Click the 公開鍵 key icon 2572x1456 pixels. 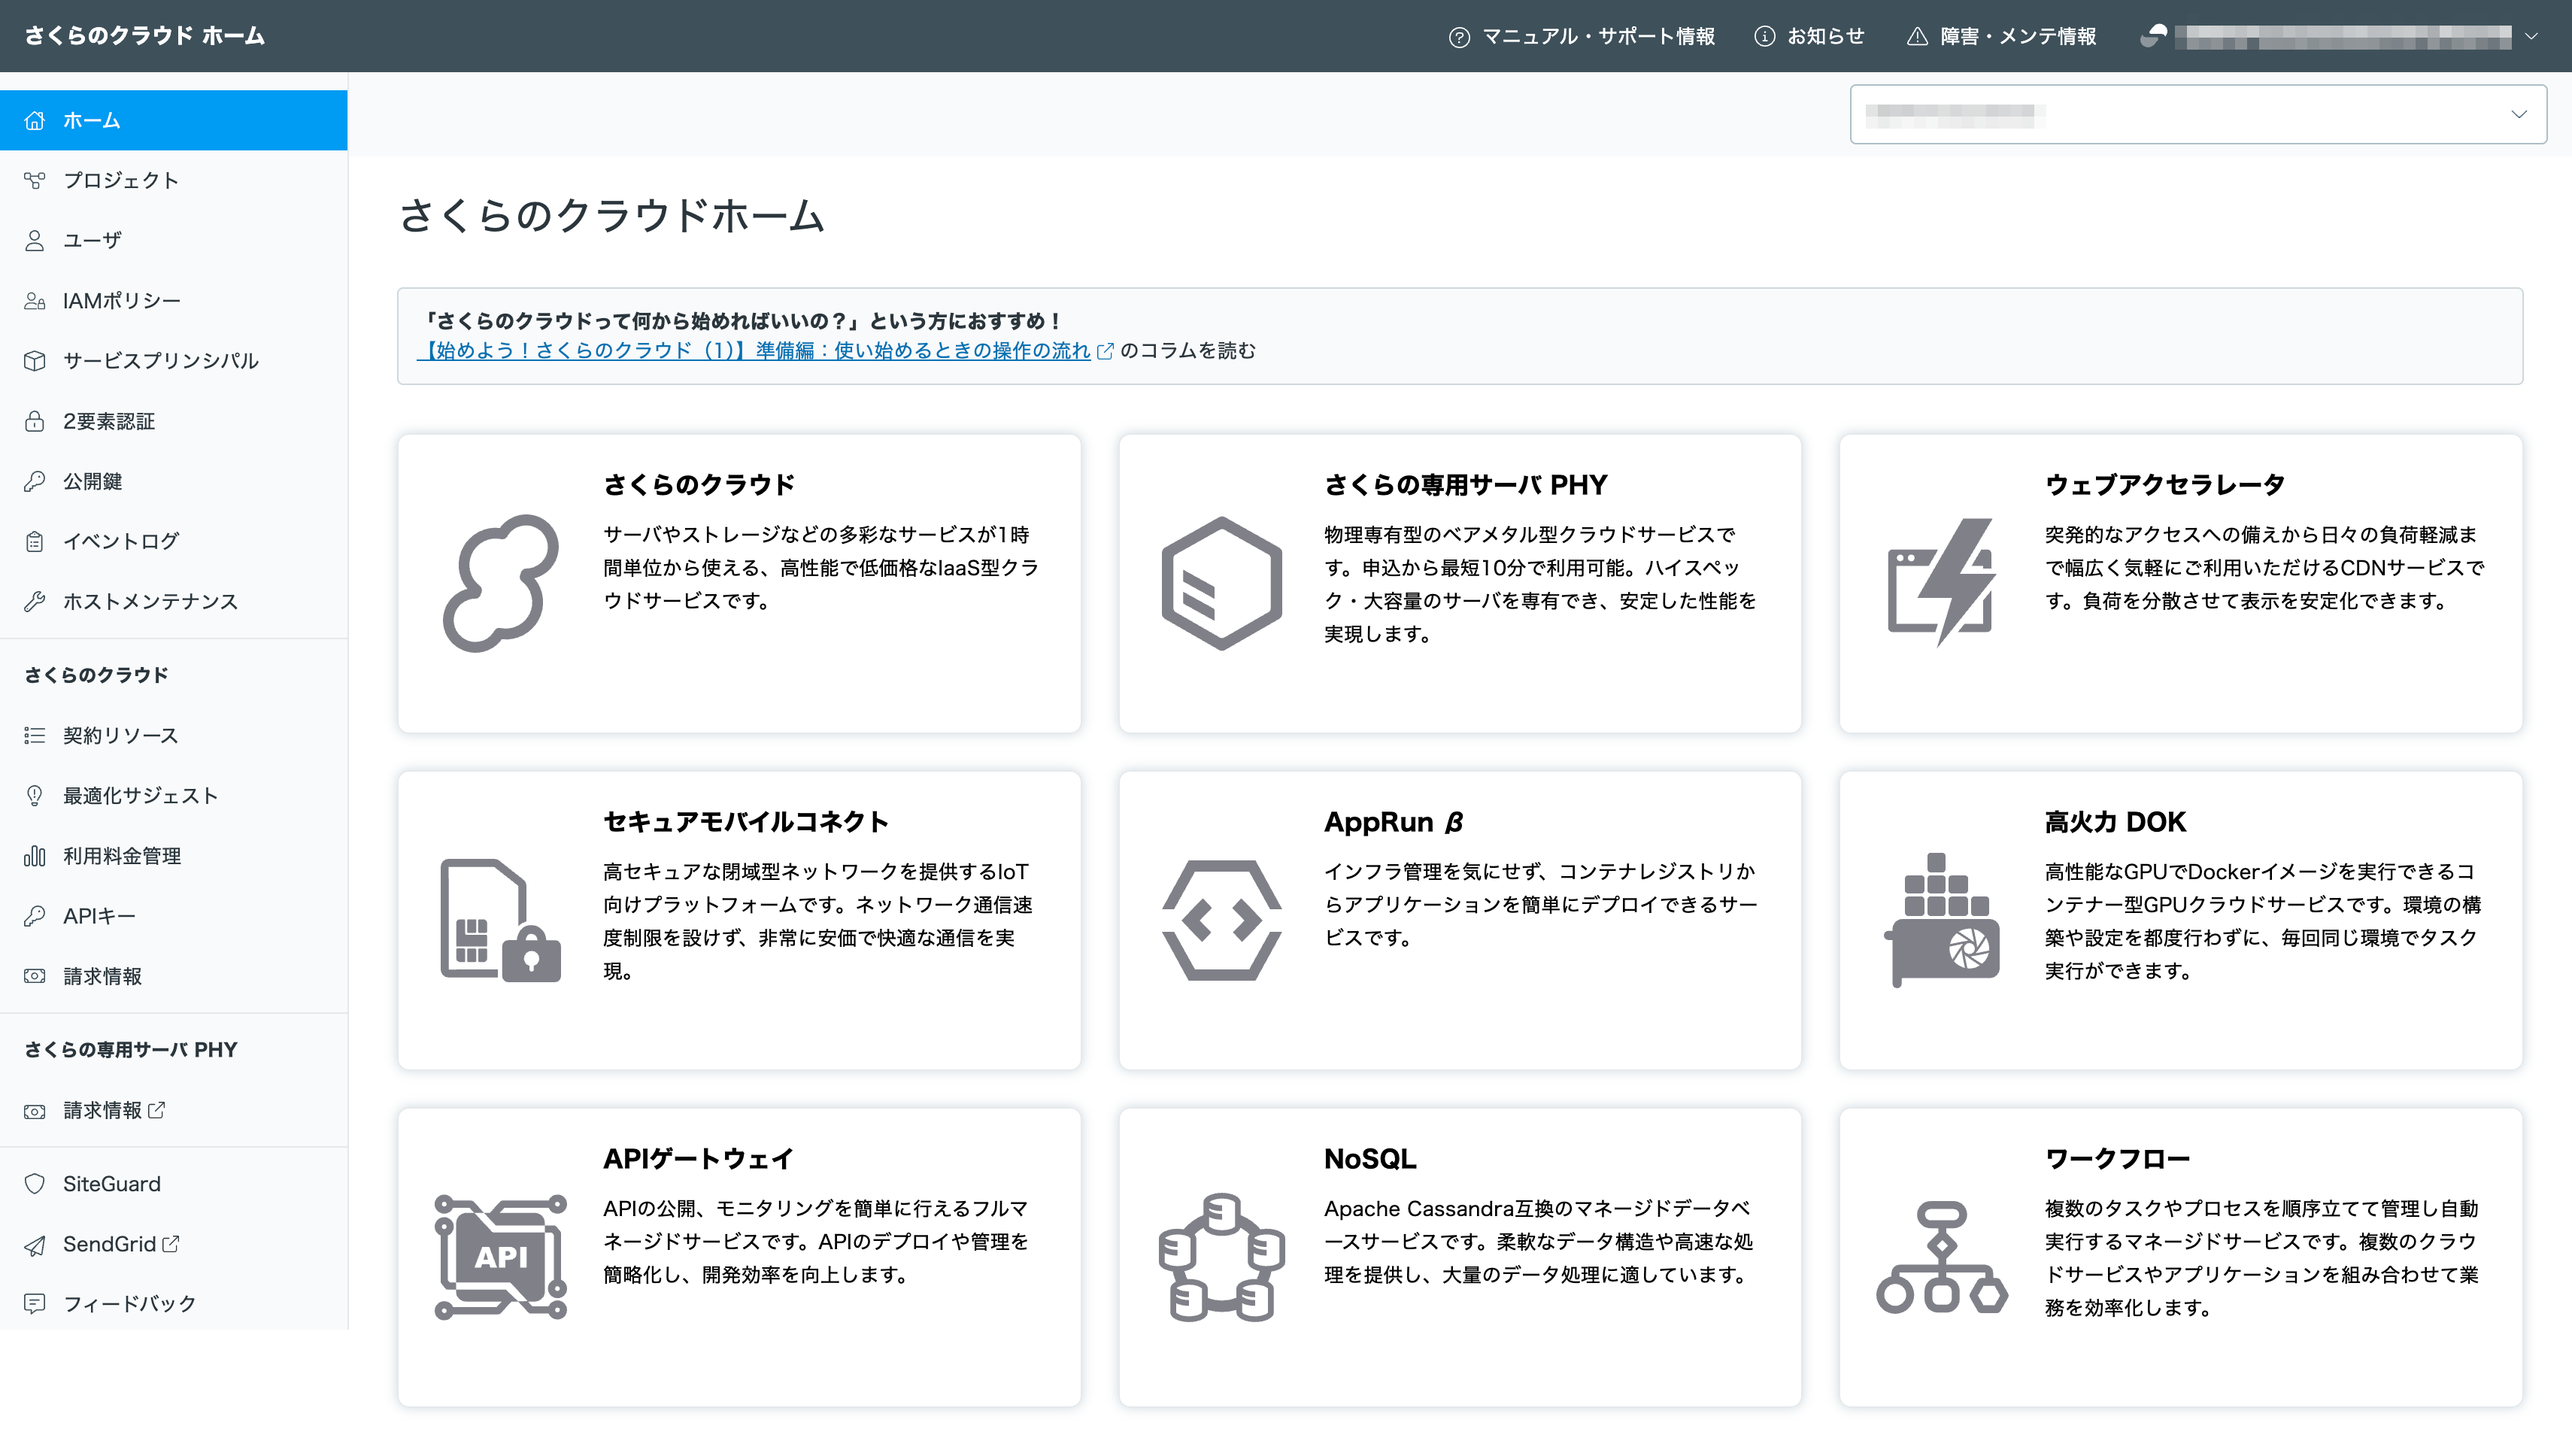coord(35,481)
